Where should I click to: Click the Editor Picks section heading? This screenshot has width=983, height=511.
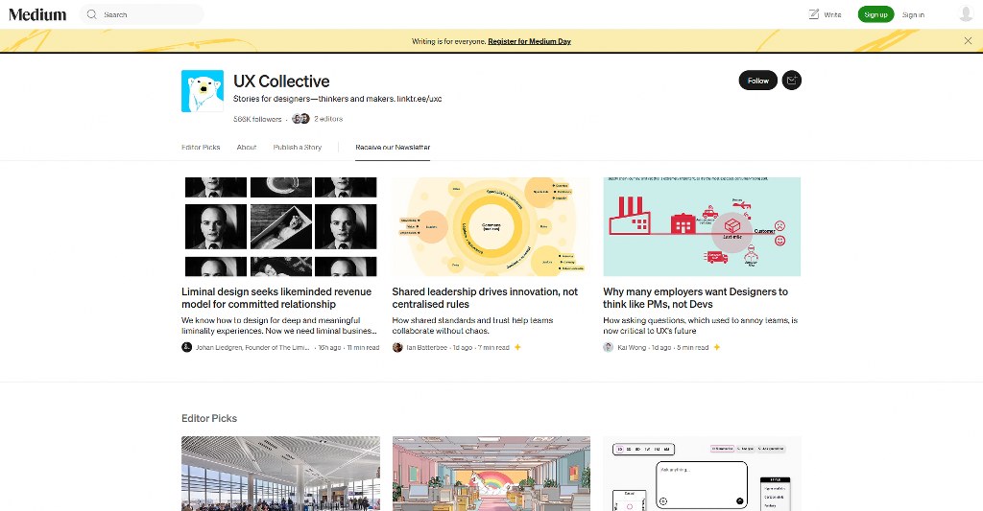[x=209, y=418]
